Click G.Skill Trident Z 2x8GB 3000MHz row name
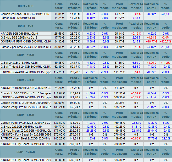Image resolution: width=172 pixels, height=162 pixels. coord(26,67)
